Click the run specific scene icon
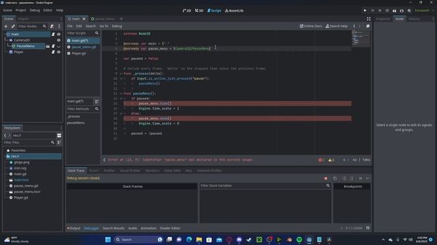The height and width of the screenshot is (245, 437). click(x=401, y=11)
